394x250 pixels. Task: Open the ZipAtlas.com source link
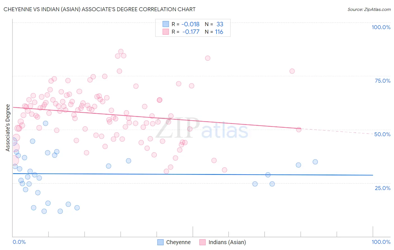click(369, 9)
